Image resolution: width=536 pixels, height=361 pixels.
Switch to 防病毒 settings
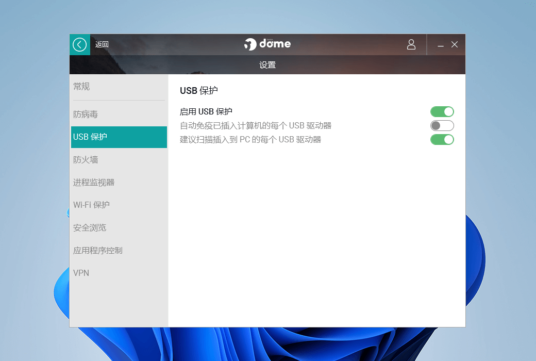click(86, 114)
